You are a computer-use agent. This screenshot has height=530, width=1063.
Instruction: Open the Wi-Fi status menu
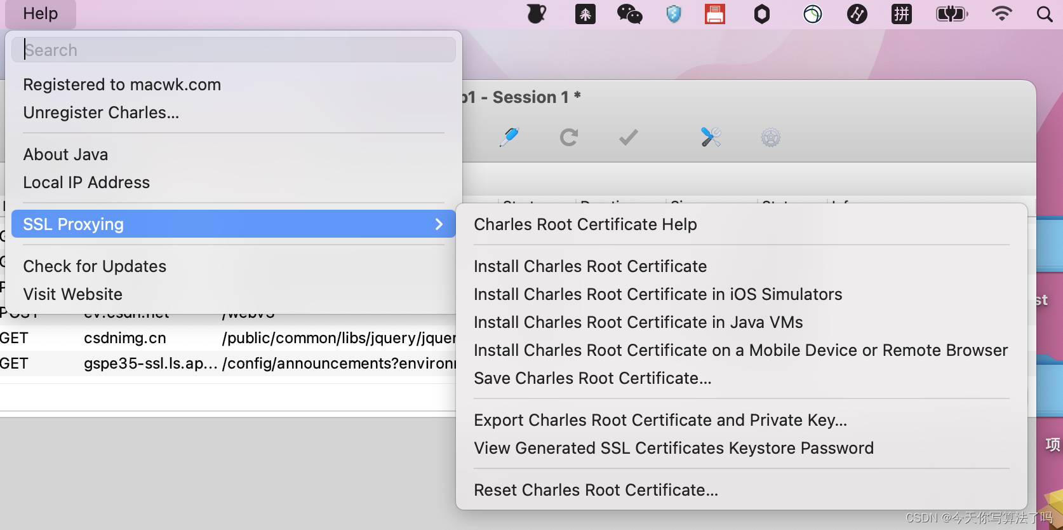[x=1002, y=14]
